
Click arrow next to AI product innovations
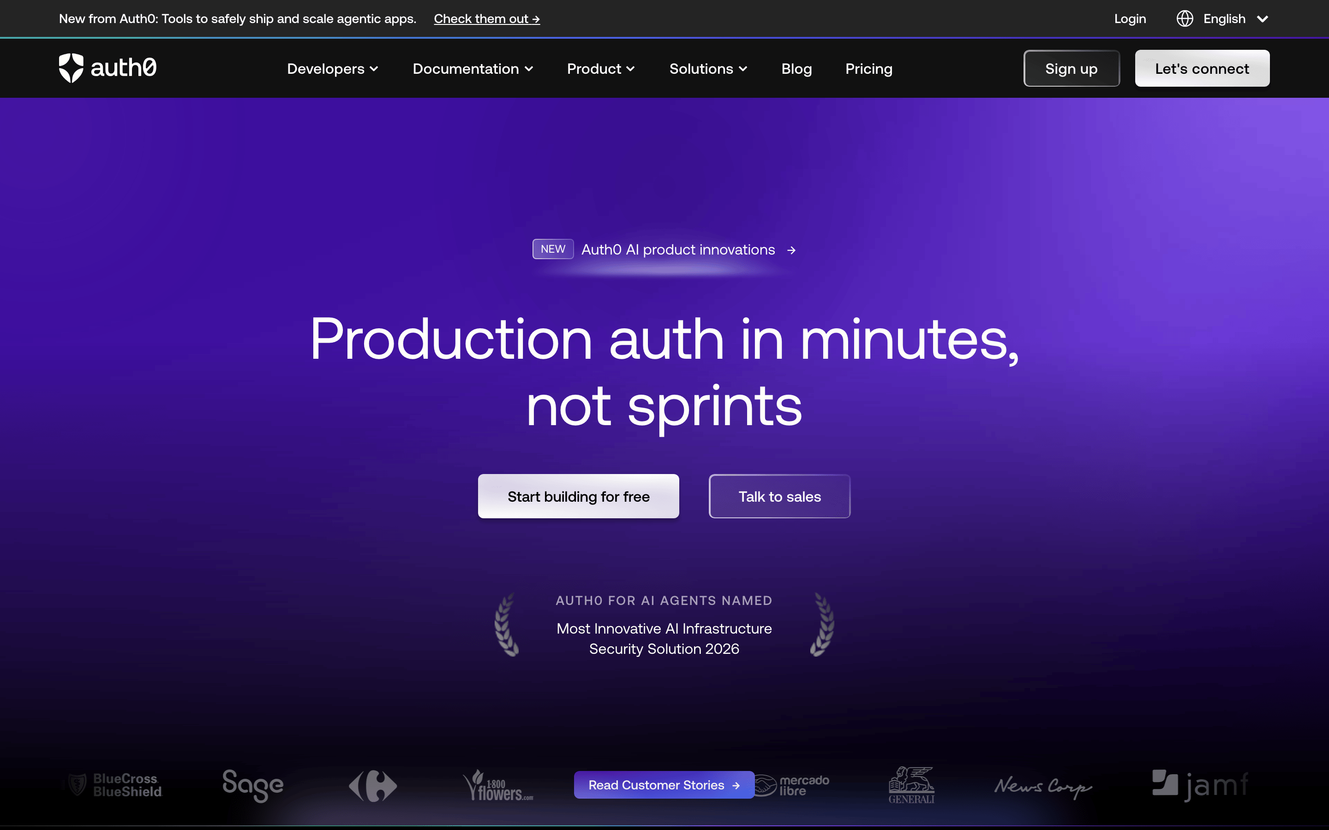click(791, 250)
